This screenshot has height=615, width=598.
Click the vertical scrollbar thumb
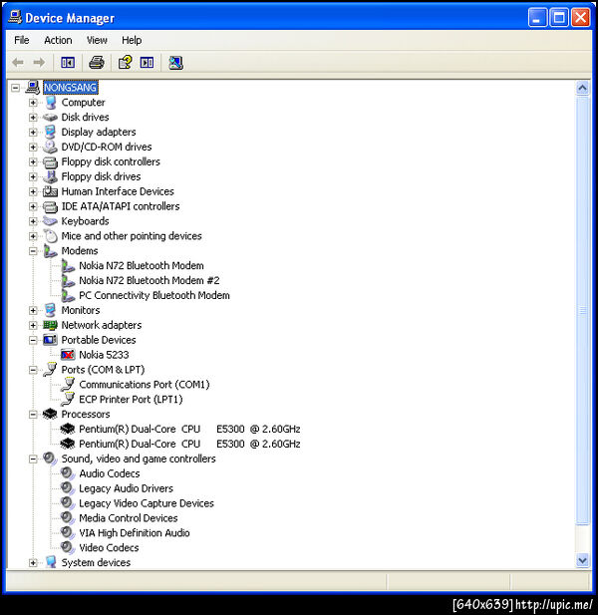click(x=583, y=310)
